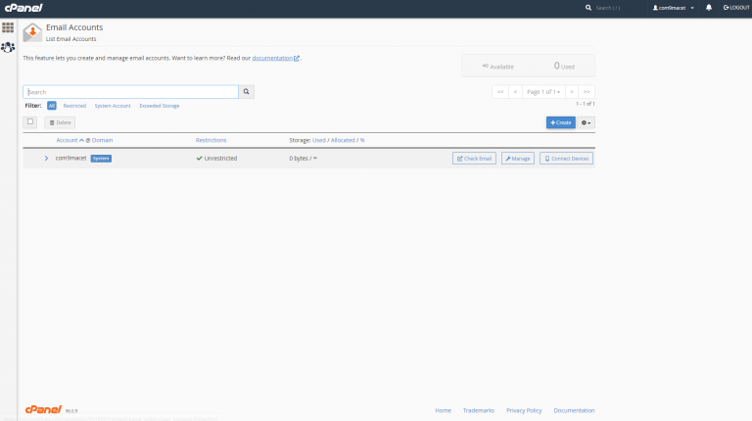752x421 pixels.
Task: Open the gear settings dropdown
Action: pyautogui.click(x=587, y=122)
